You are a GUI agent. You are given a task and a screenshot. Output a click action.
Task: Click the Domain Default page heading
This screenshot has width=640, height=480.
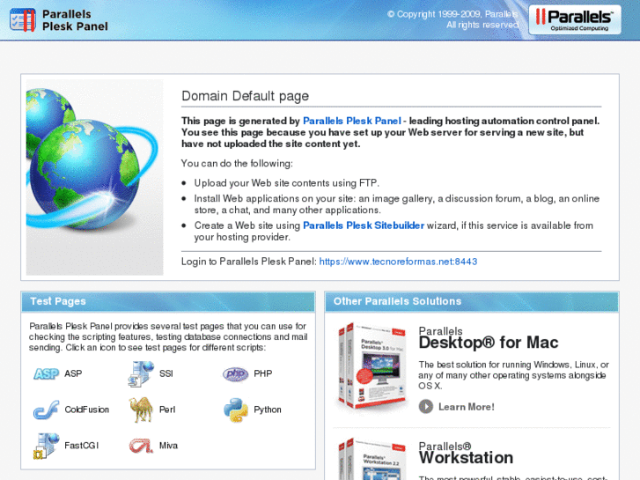coord(245,96)
